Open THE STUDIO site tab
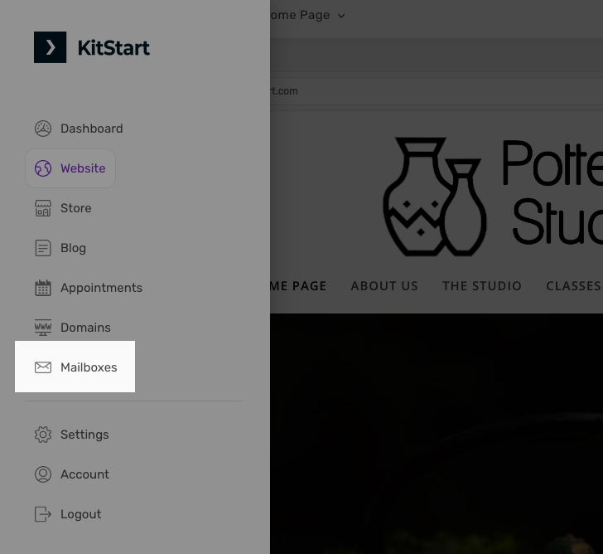 tap(482, 286)
